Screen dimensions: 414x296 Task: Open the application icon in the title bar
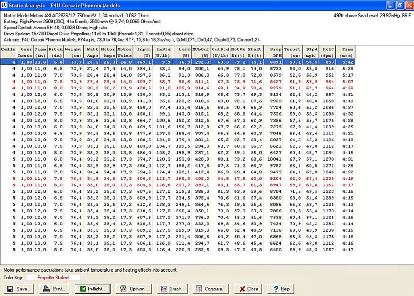click(x=5, y=6)
